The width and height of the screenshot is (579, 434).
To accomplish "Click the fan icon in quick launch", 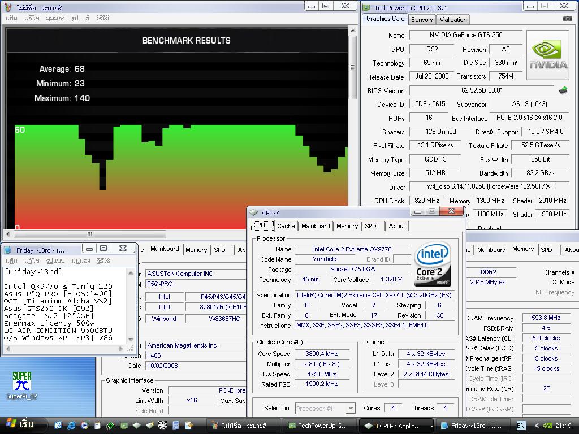I will pos(162,425).
